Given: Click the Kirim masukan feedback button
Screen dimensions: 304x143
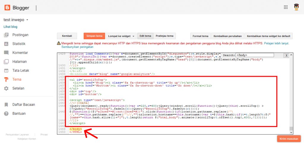Looking at the screenshot, I should [289, 139].
